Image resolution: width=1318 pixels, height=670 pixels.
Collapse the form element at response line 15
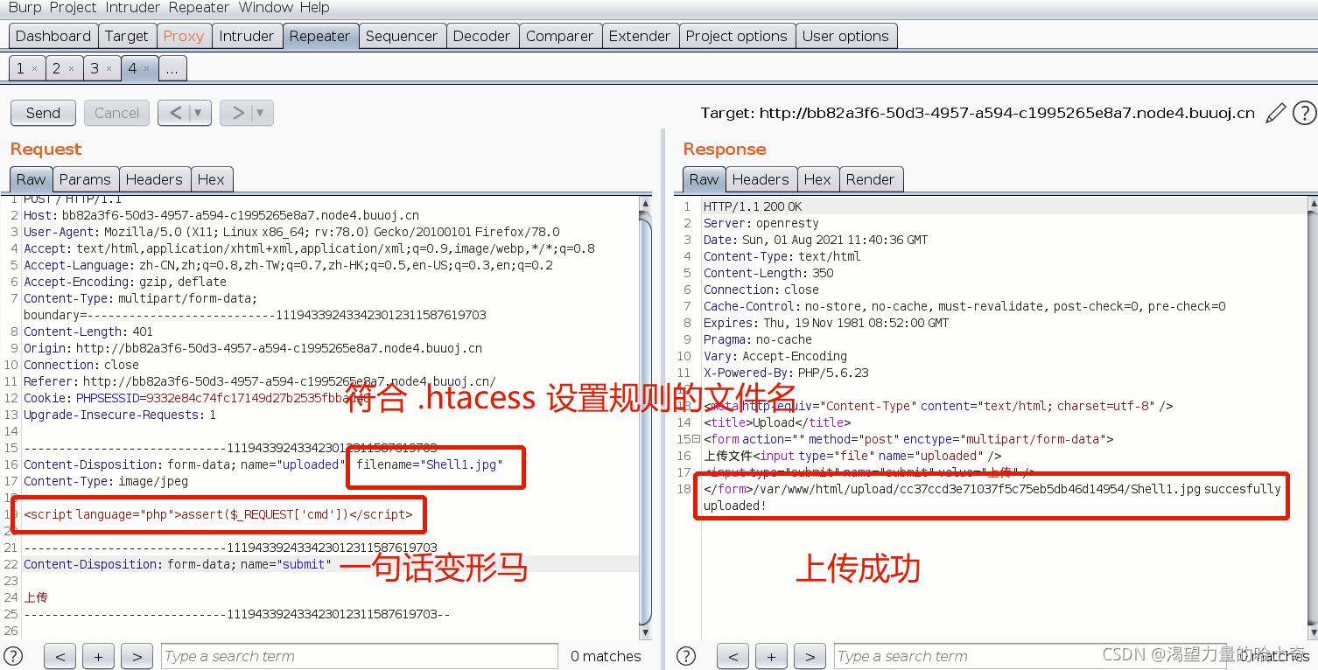697,439
